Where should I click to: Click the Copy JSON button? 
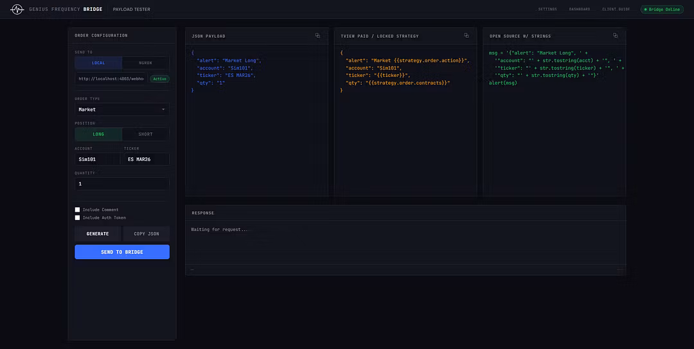(146, 234)
